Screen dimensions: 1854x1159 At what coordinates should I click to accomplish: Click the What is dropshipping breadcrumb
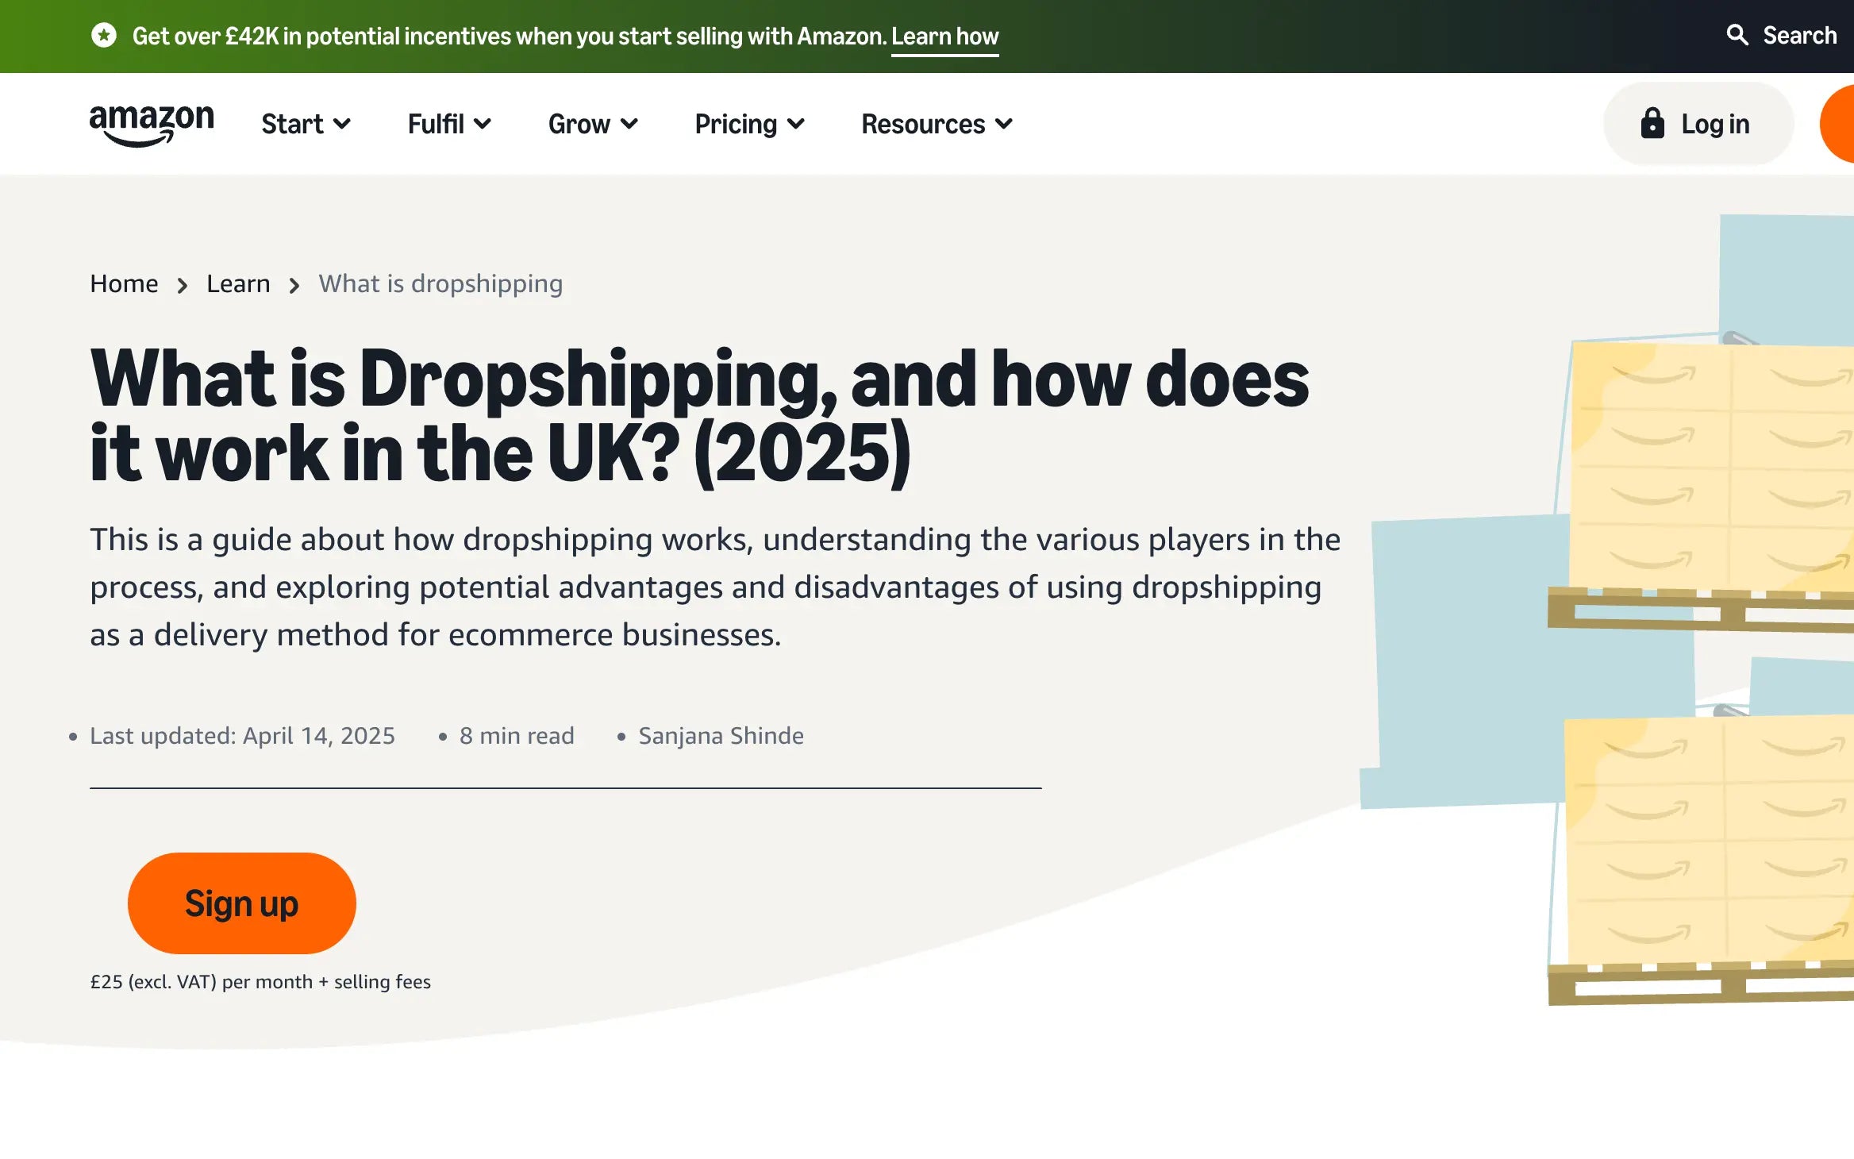440,283
